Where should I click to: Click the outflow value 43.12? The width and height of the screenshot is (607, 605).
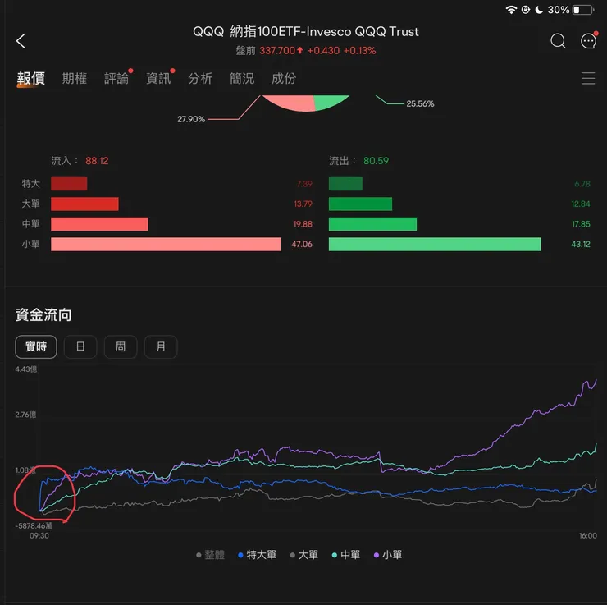click(581, 244)
